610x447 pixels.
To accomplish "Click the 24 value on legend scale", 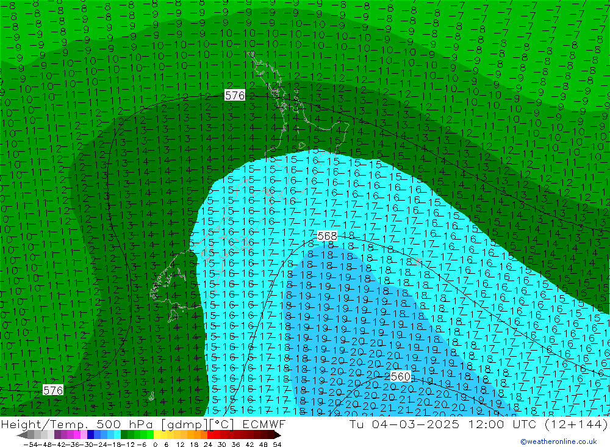I will 208,445.
